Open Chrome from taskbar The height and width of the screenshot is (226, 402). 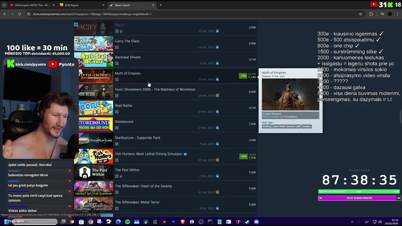point(90,222)
